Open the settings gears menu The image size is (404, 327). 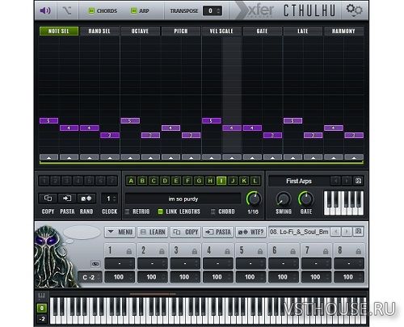(355, 10)
